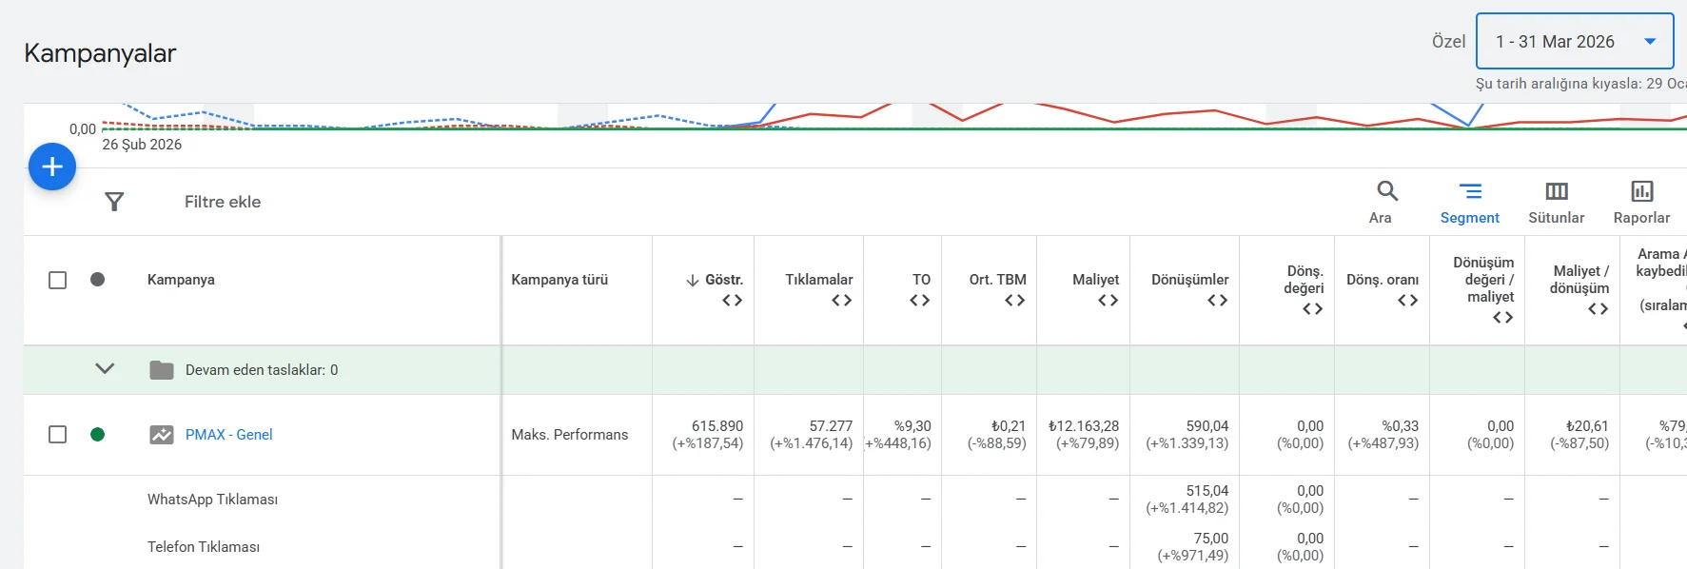
Task: Click the comparison date range text under date picker
Action: click(1580, 84)
